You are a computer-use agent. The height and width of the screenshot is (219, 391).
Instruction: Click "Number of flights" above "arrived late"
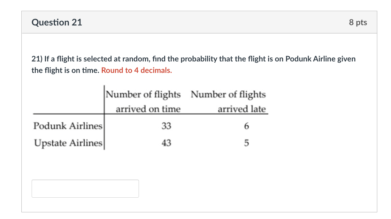click(228, 95)
